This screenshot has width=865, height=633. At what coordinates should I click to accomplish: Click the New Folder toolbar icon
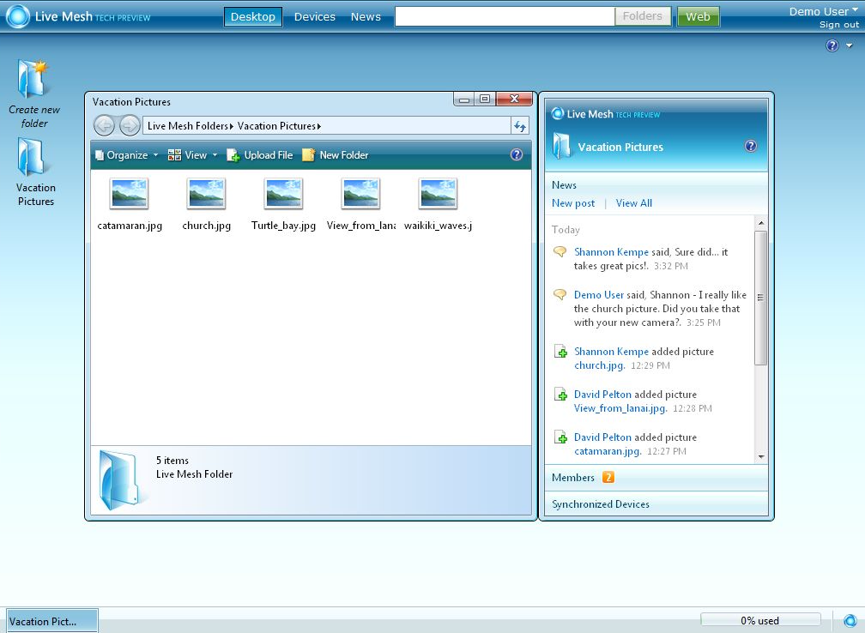coord(308,155)
